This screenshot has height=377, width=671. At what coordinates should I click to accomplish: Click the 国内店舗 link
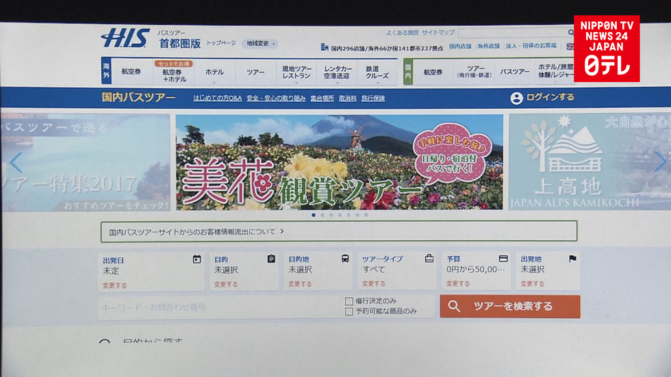[460, 46]
